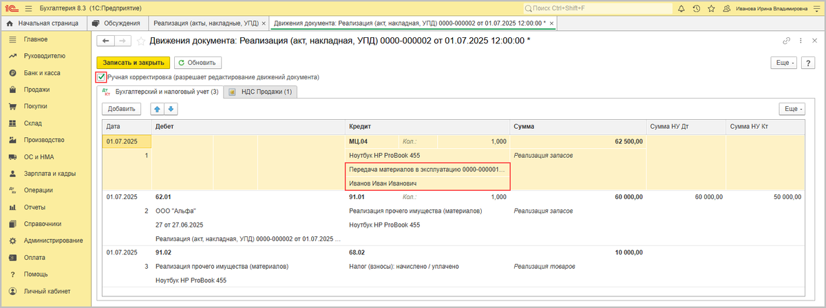Move entry down with blue arrow
Viewport: 826px width, 308px height.
pyautogui.click(x=170, y=108)
